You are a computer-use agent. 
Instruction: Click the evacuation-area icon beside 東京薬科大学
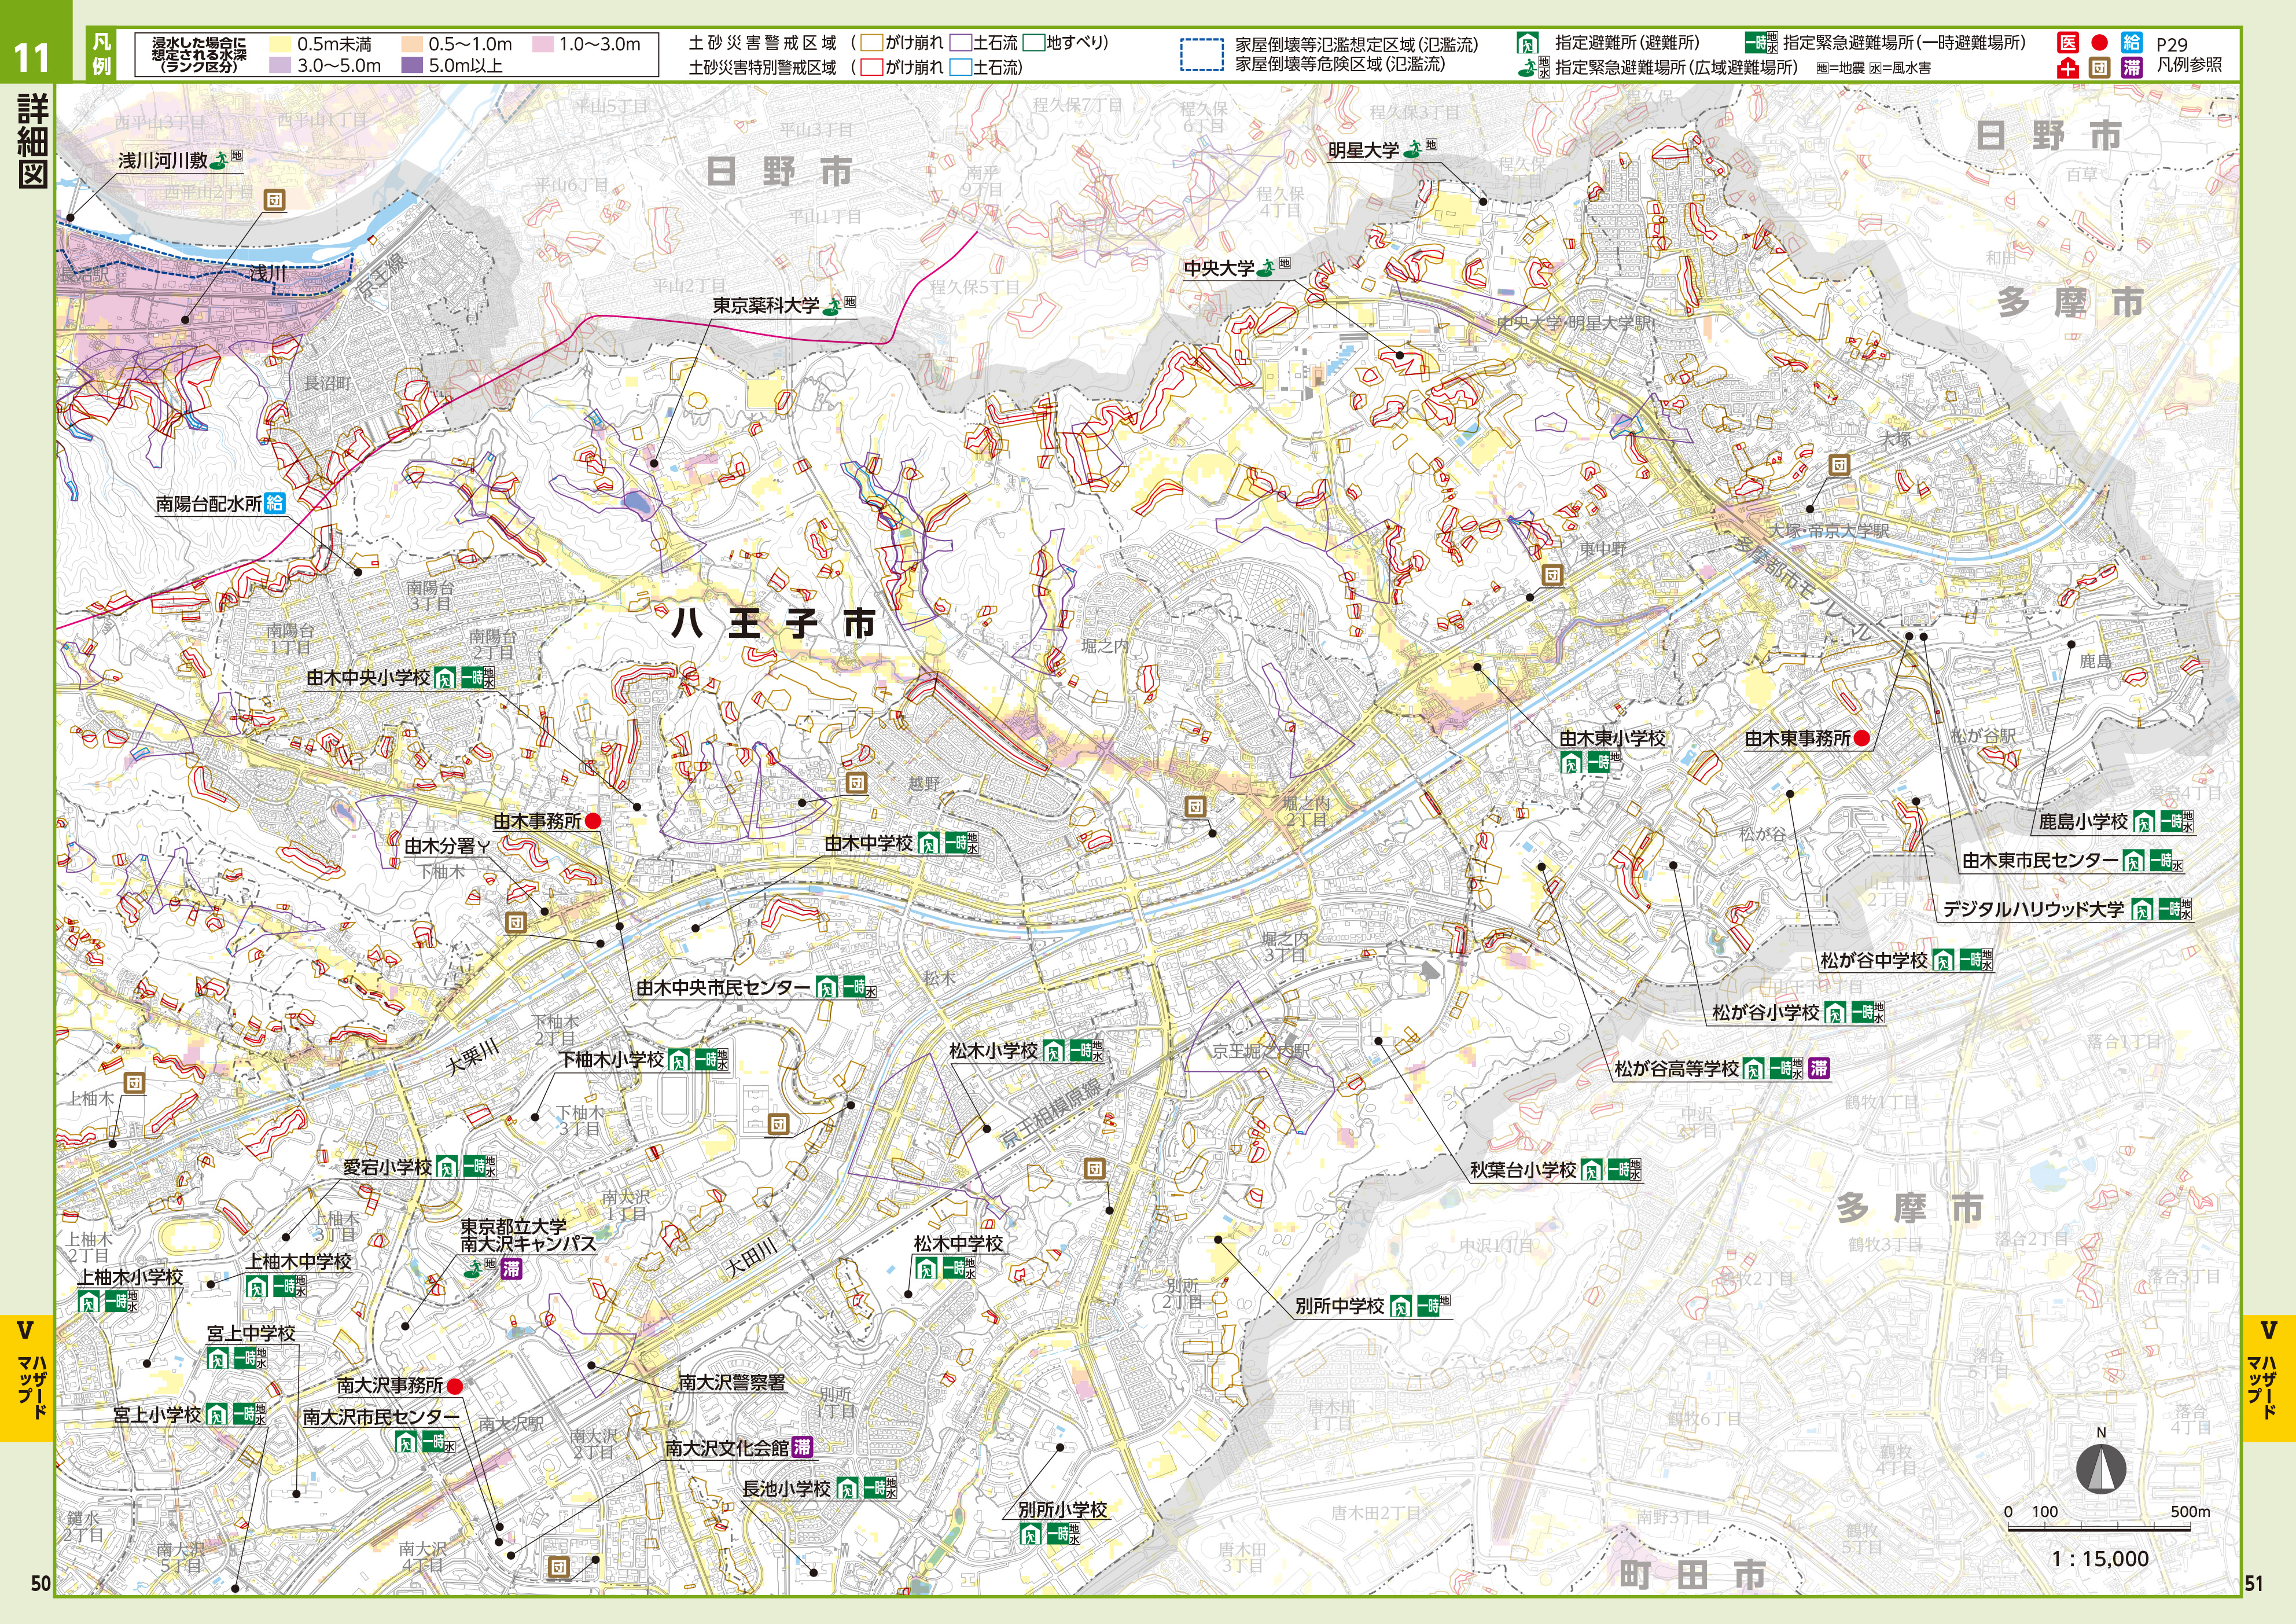point(831,306)
